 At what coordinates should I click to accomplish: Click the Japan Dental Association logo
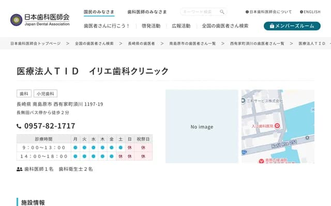[x=40, y=20]
